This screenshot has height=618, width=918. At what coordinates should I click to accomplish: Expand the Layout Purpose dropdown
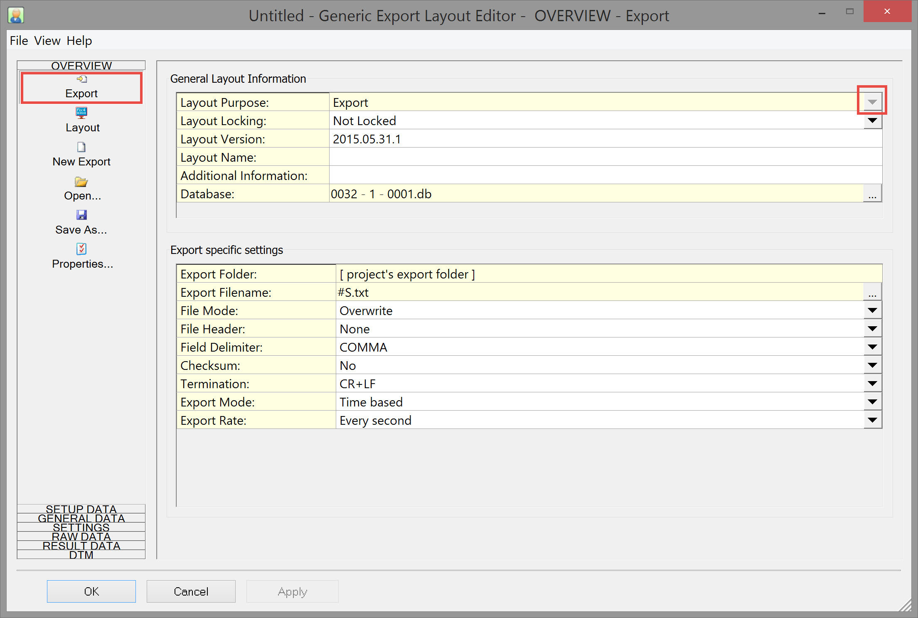pyautogui.click(x=872, y=102)
